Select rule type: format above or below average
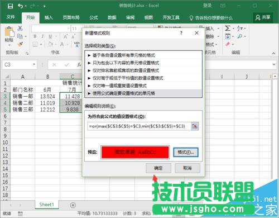This screenshot has height=218, width=279. 143,78
